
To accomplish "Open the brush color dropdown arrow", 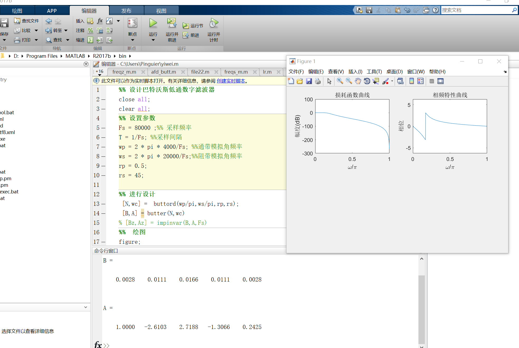I will 392,81.
